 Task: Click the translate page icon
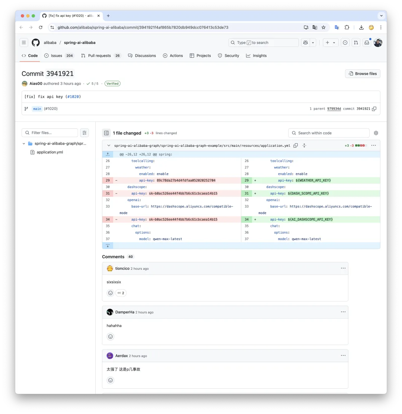[315, 27]
